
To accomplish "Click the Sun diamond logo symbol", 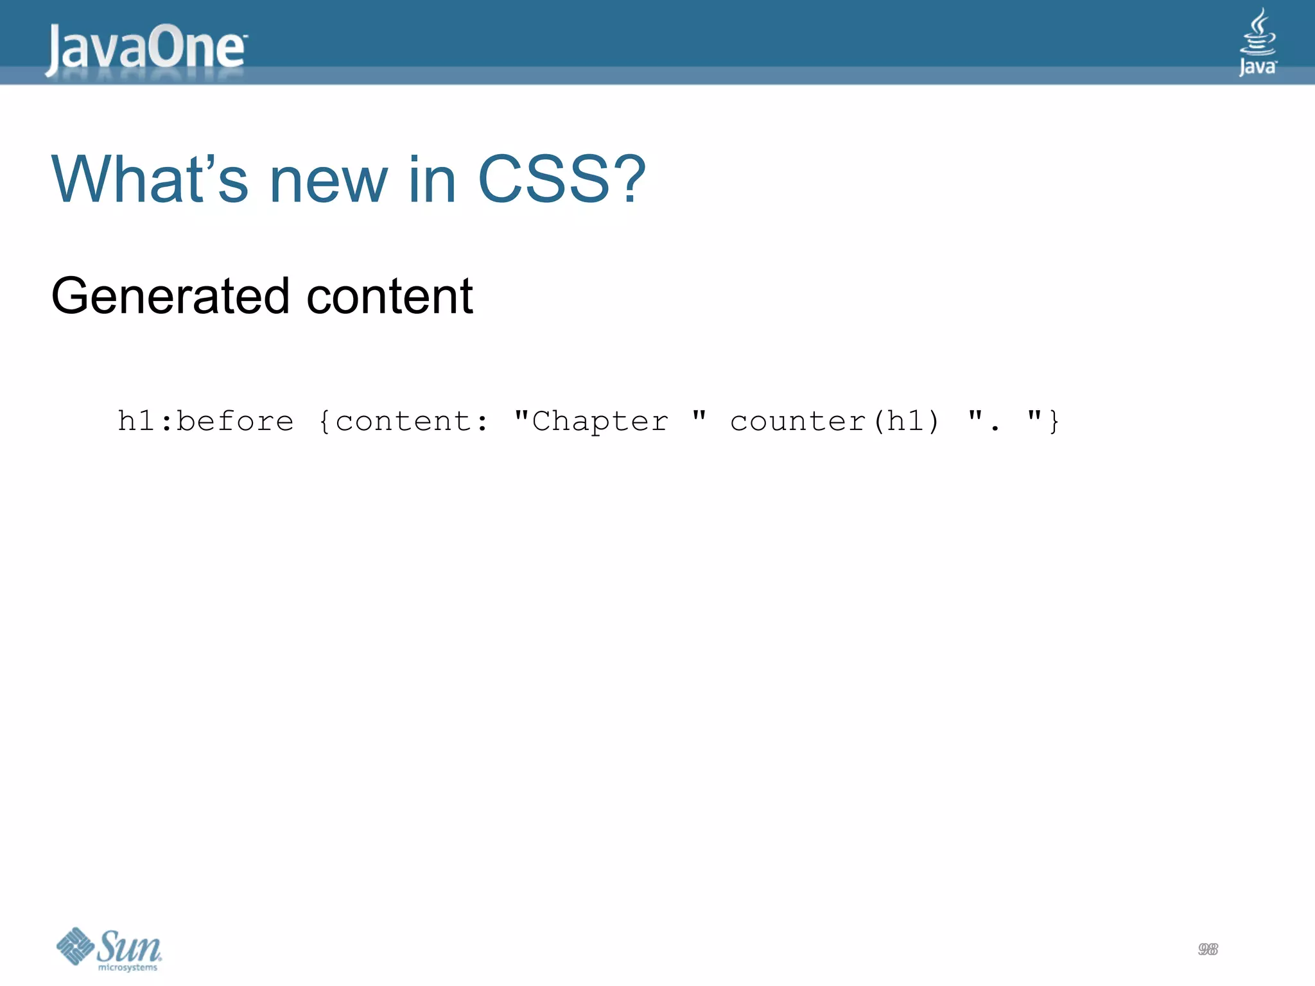I will coord(75,945).
